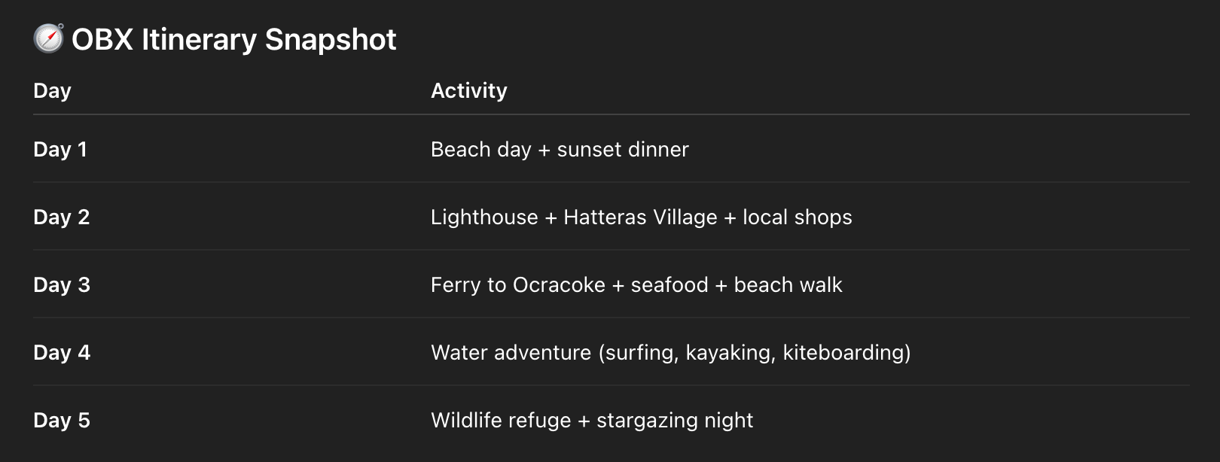Click the compass icon beside the title
This screenshot has height=462, width=1220.
[49, 38]
